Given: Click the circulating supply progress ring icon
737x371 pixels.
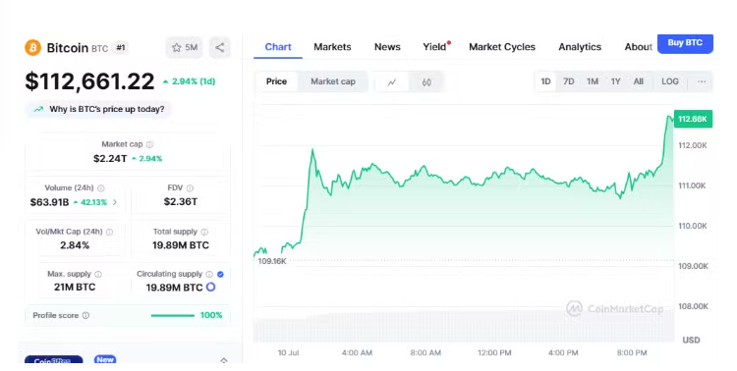Looking at the screenshot, I should 210,287.
